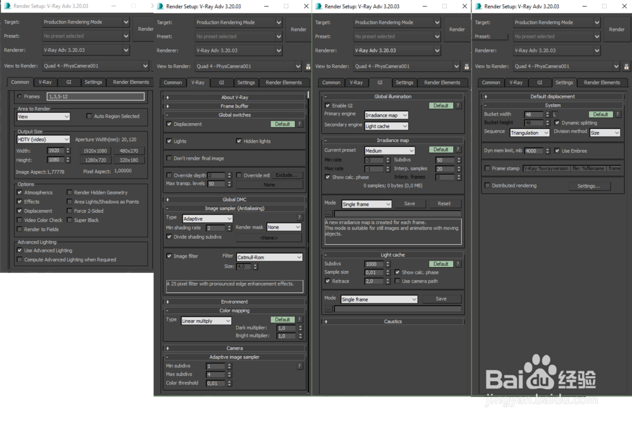Click Width spinner arrows in Output Size

68,150
